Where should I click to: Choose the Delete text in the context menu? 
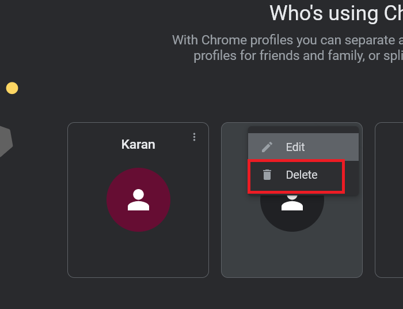(302, 175)
